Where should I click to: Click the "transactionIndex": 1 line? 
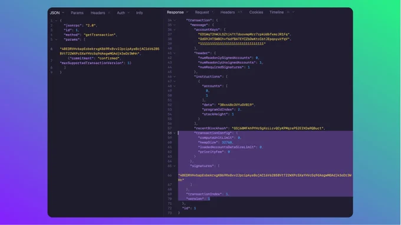click(208, 194)
